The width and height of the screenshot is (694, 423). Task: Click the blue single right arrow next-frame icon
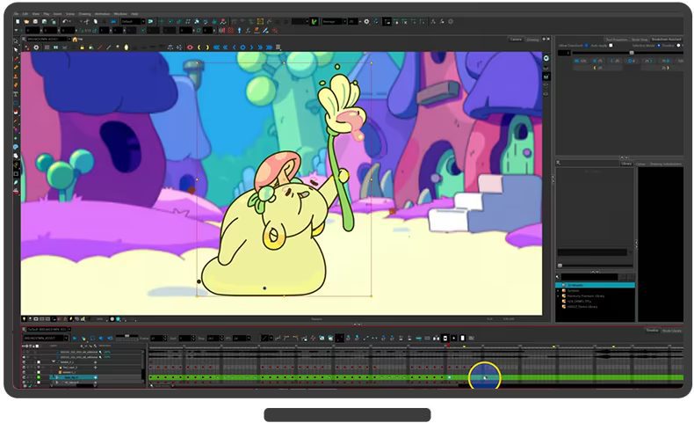click(x=251, y=47)
